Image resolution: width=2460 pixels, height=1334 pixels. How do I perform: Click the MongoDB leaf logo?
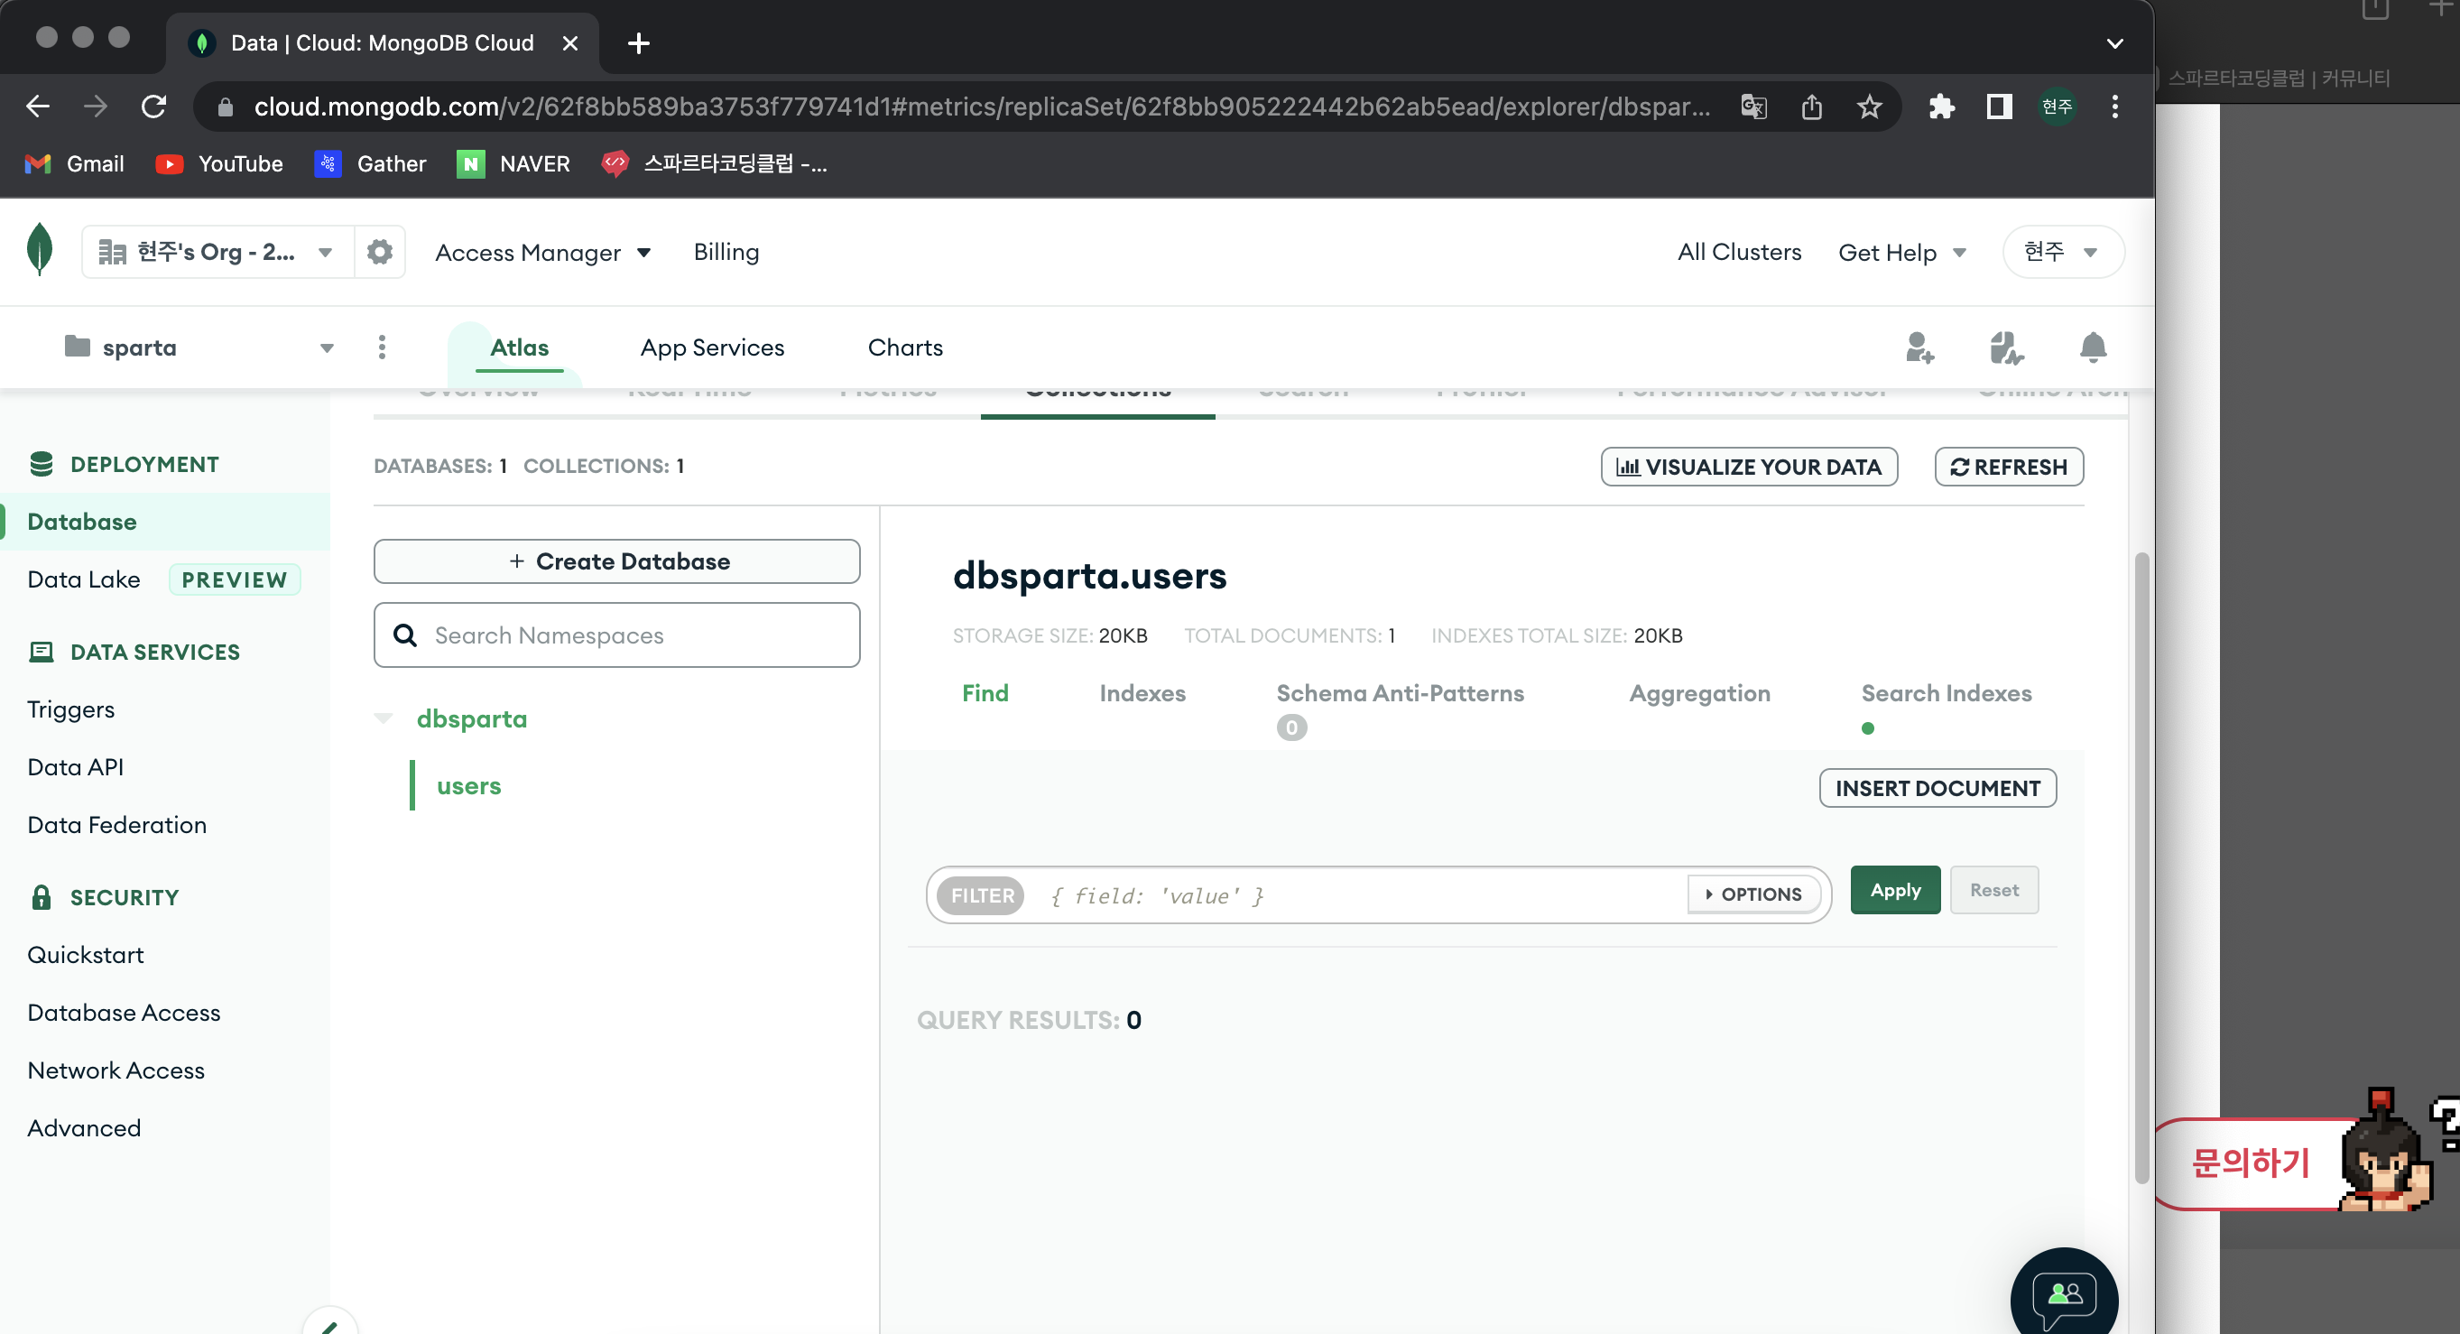tap(39, 249)
